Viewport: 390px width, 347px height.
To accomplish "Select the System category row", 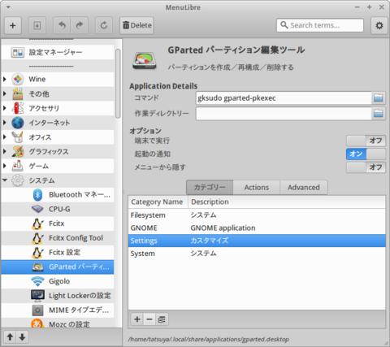I will pos(257,254).
